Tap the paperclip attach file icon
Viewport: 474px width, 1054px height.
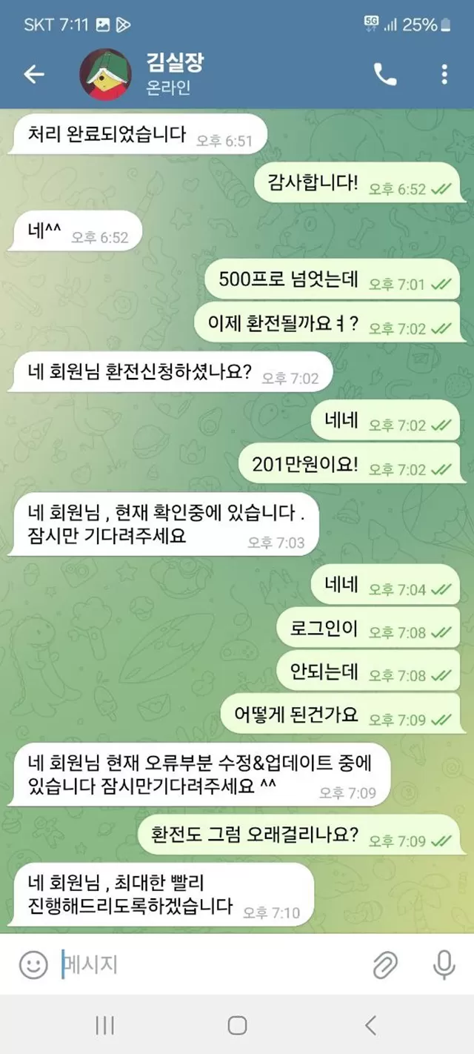pos(385,964)
